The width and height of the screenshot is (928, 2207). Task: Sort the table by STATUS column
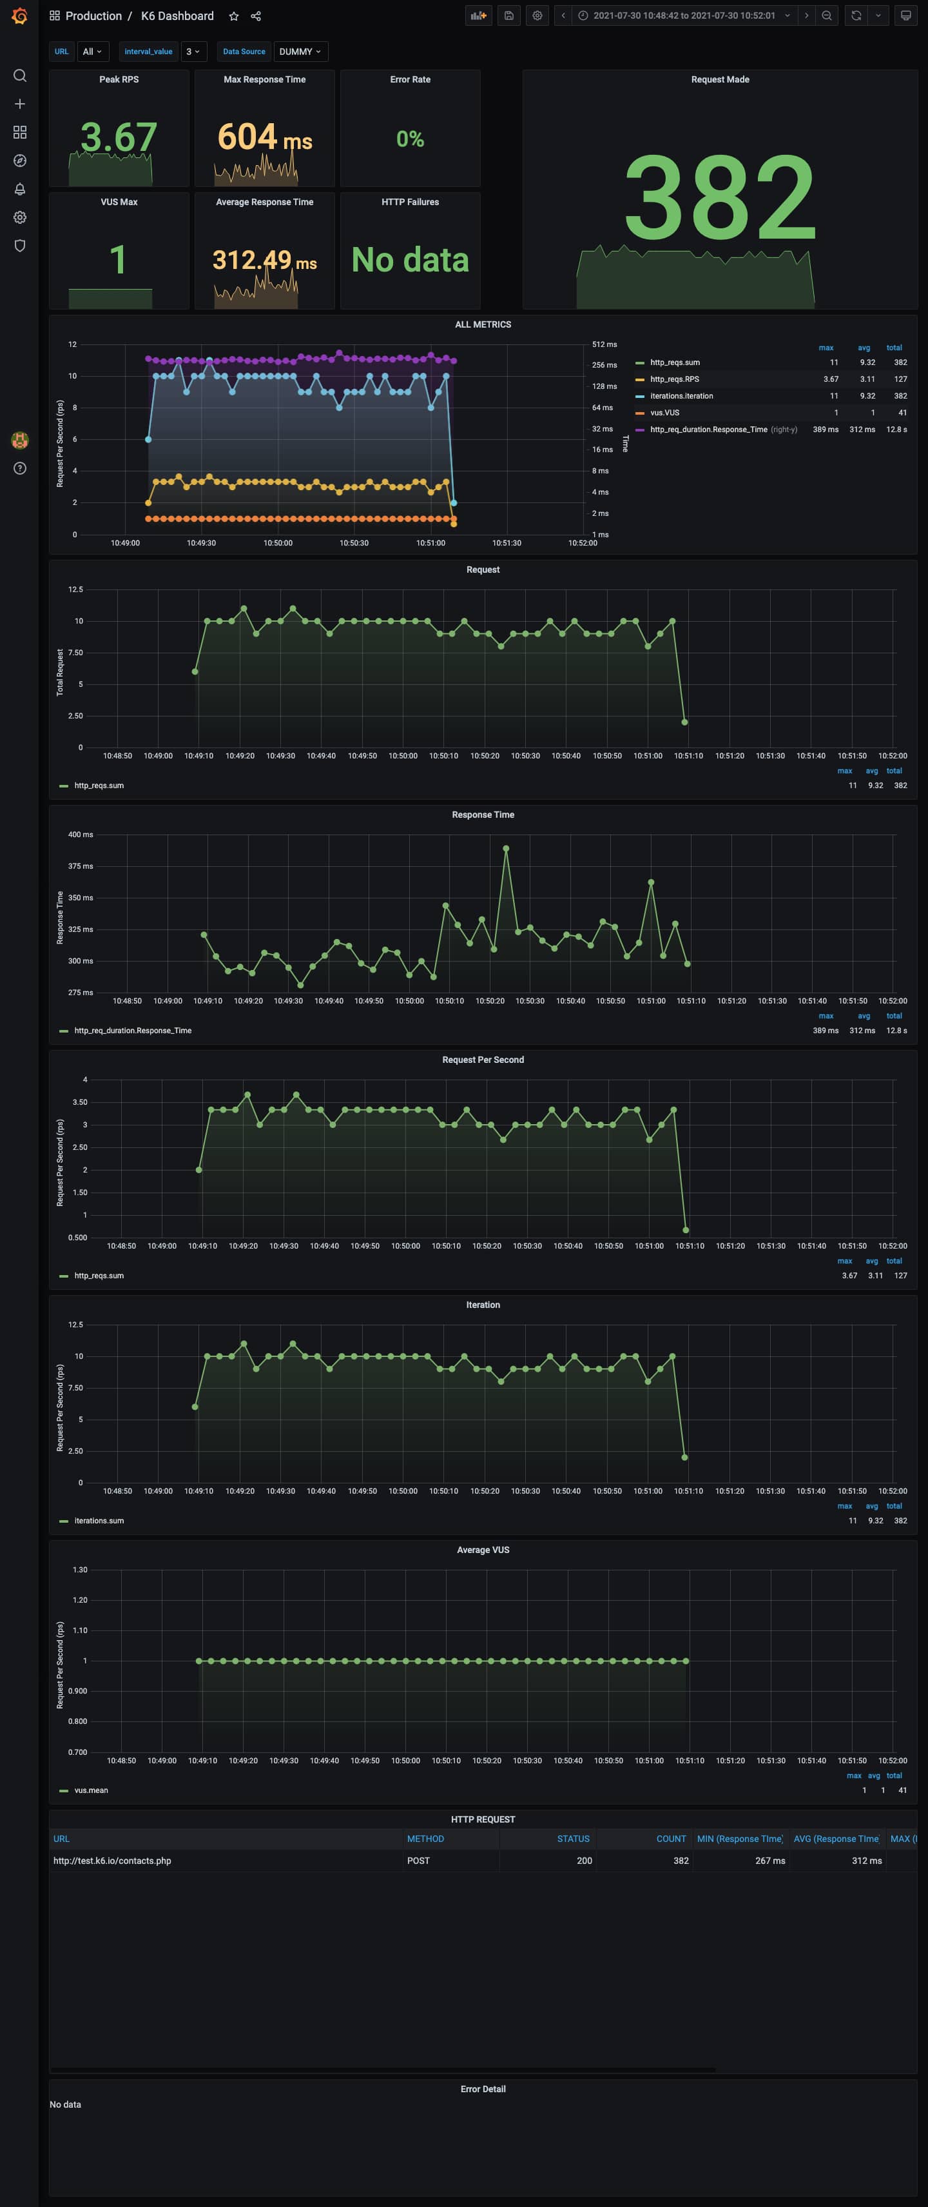coord(574,1839)
